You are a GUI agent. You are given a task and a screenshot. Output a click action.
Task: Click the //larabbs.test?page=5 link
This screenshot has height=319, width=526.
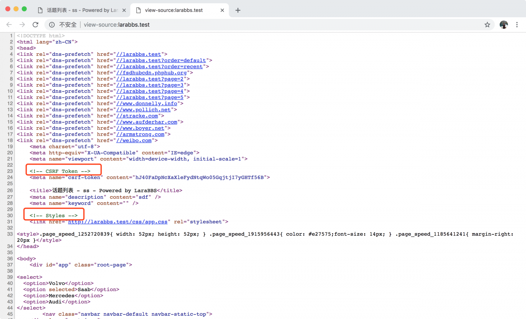(x=150, y=97)
